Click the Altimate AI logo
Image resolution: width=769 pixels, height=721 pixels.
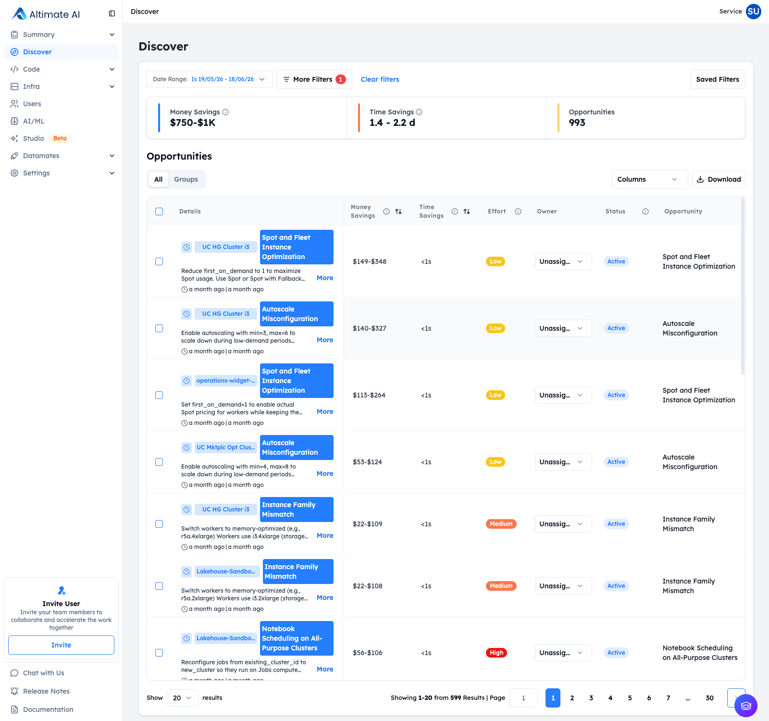point(46,14)
